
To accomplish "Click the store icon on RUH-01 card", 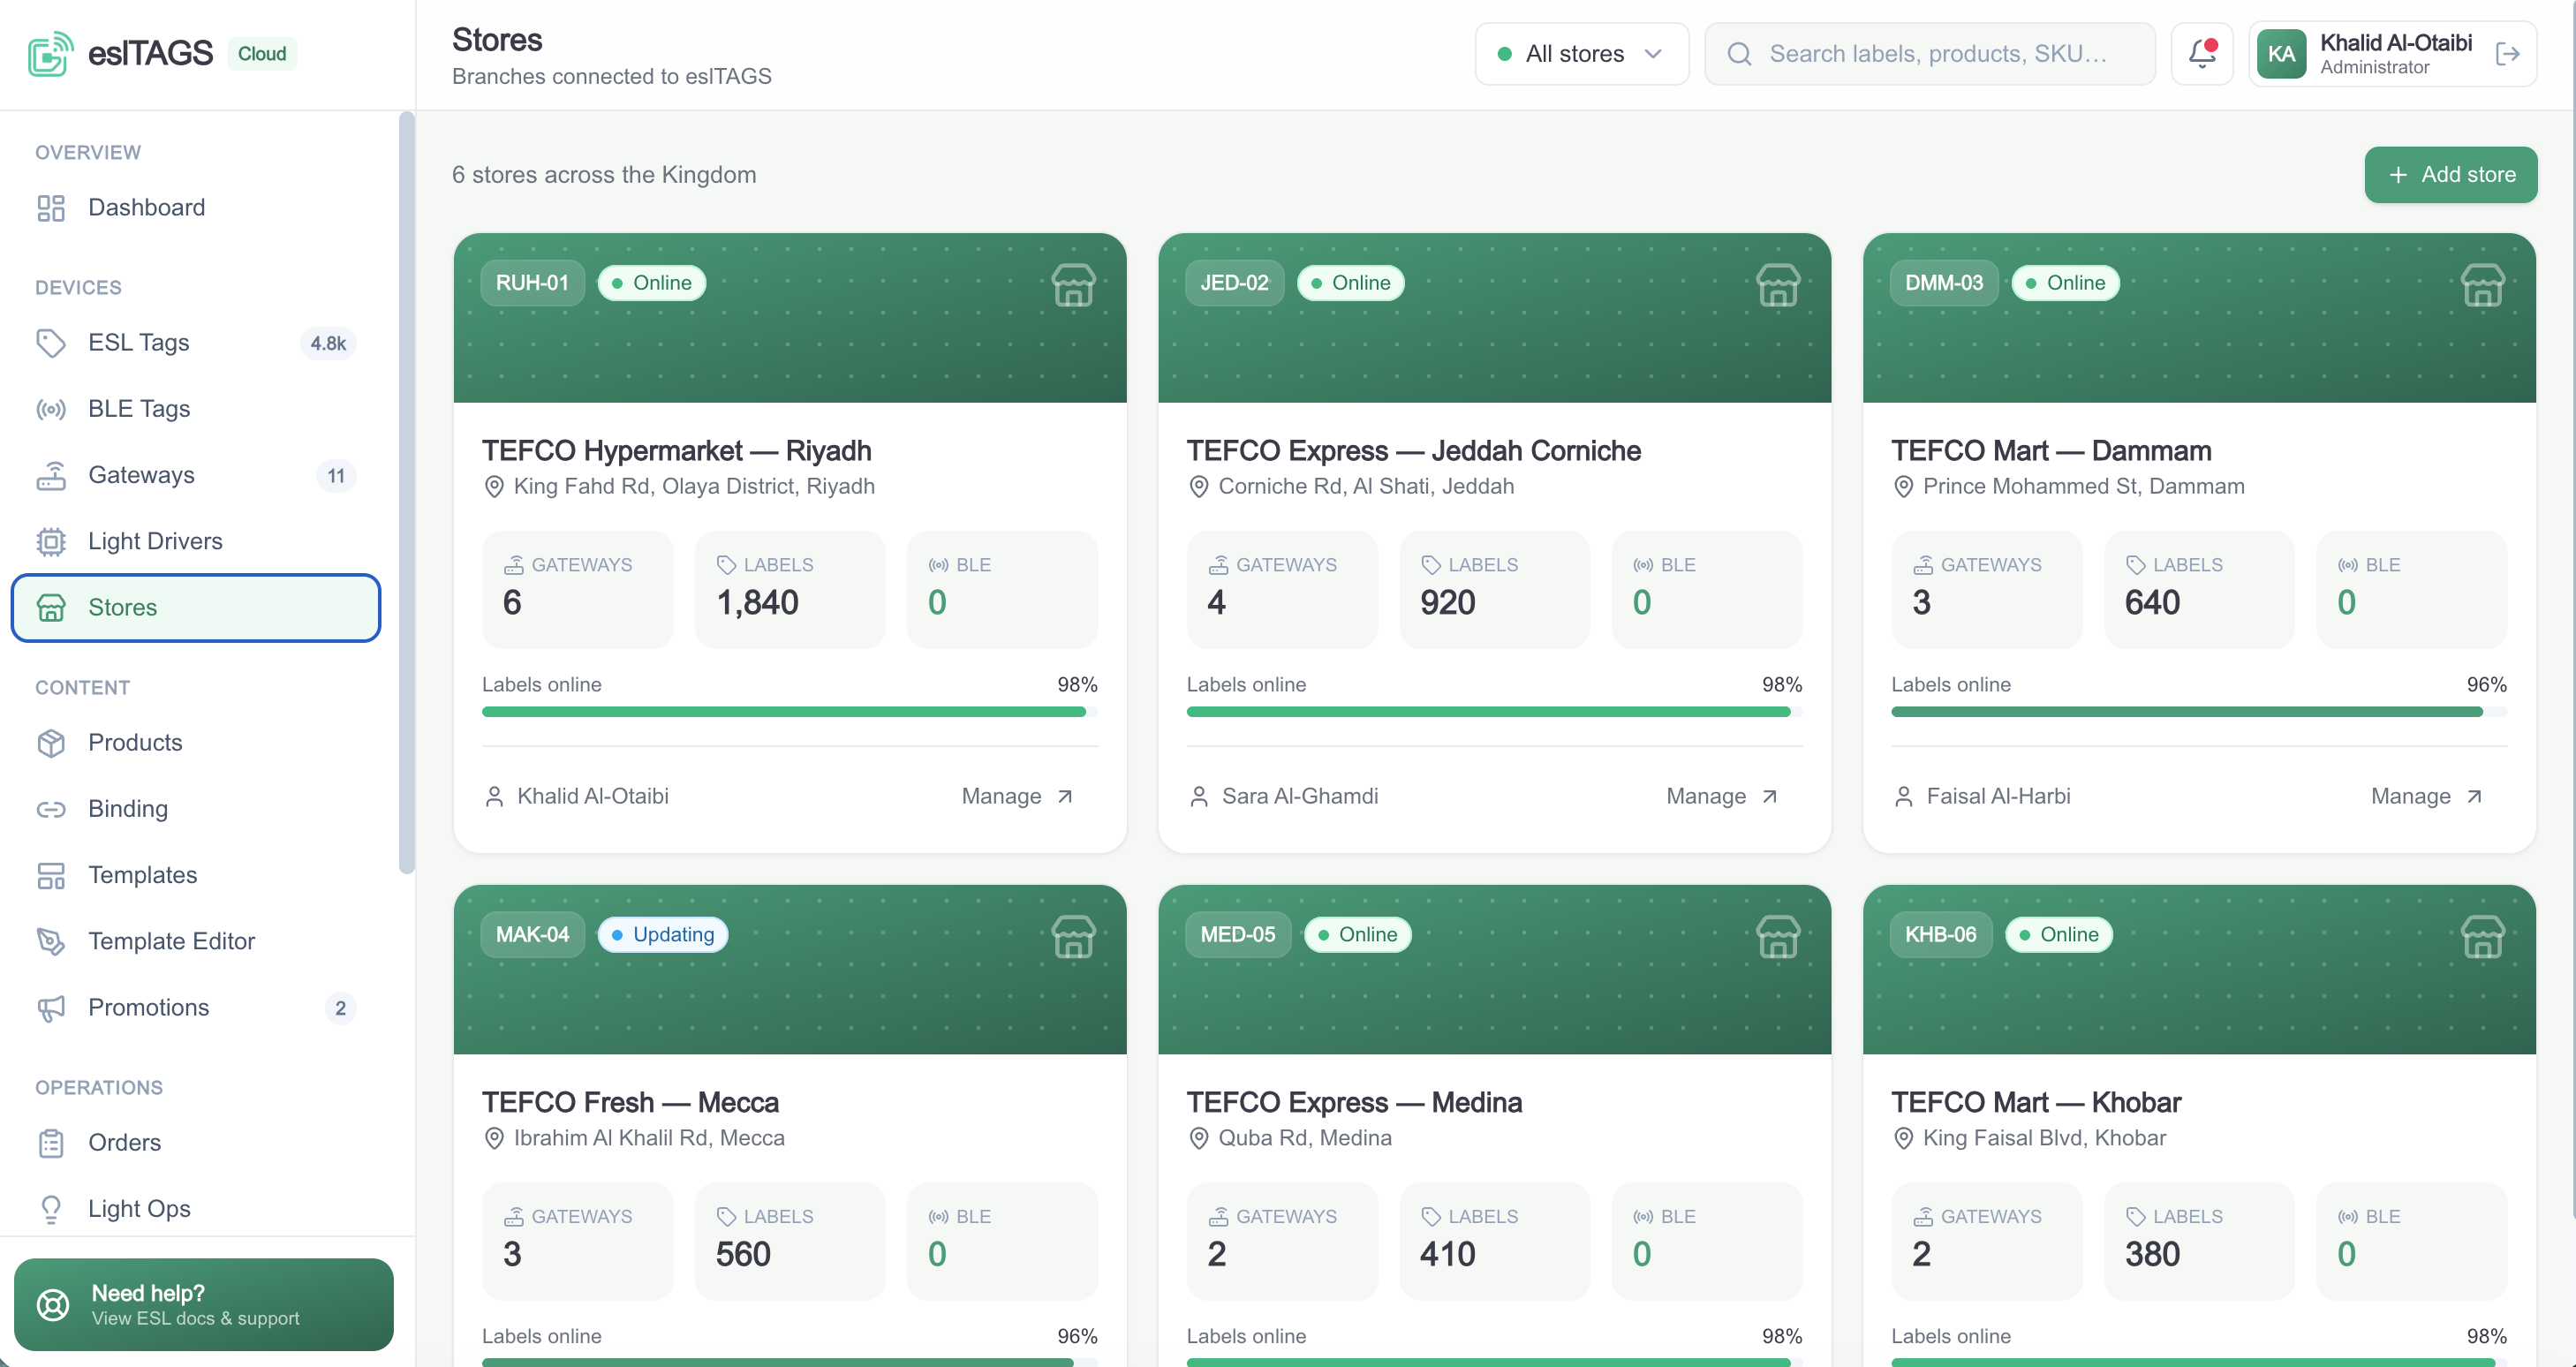I will coord(1073,285).
